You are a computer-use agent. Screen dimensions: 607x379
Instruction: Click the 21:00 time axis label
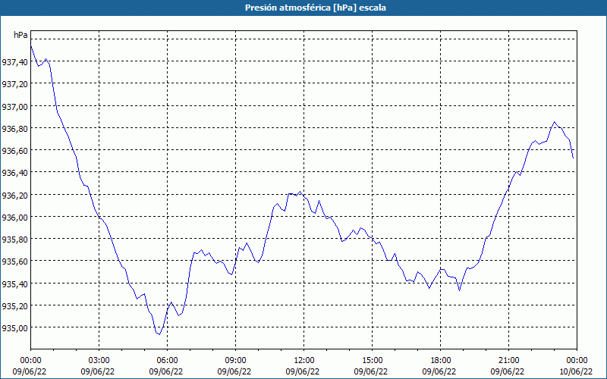[x=508, y=361]
